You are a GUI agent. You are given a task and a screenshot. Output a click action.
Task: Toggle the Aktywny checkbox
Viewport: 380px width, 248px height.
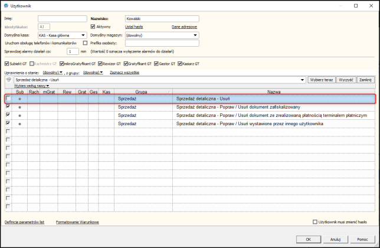click(x=93, y=27)
